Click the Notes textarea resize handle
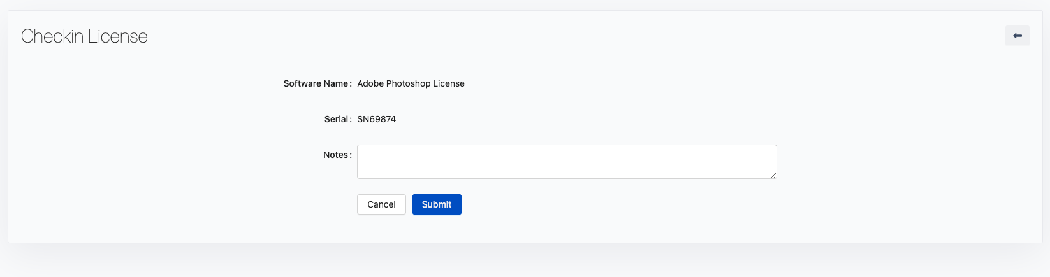 tap(773, 175)
